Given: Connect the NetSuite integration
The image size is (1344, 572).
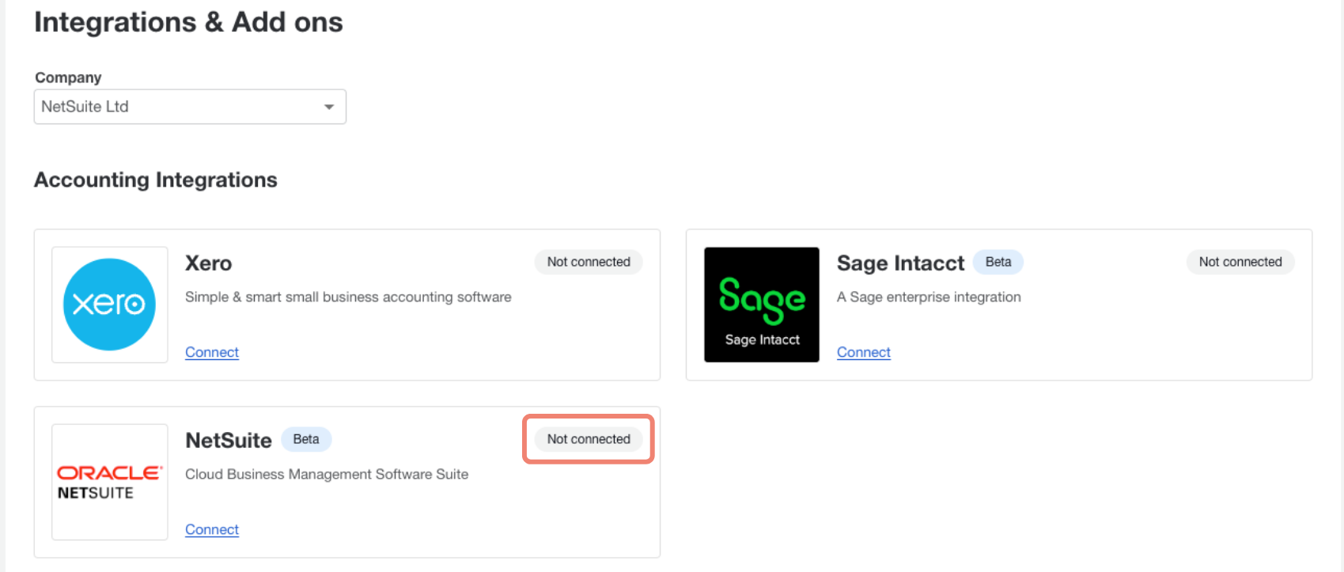Looking at the screenshot, I should coord(212,529).
